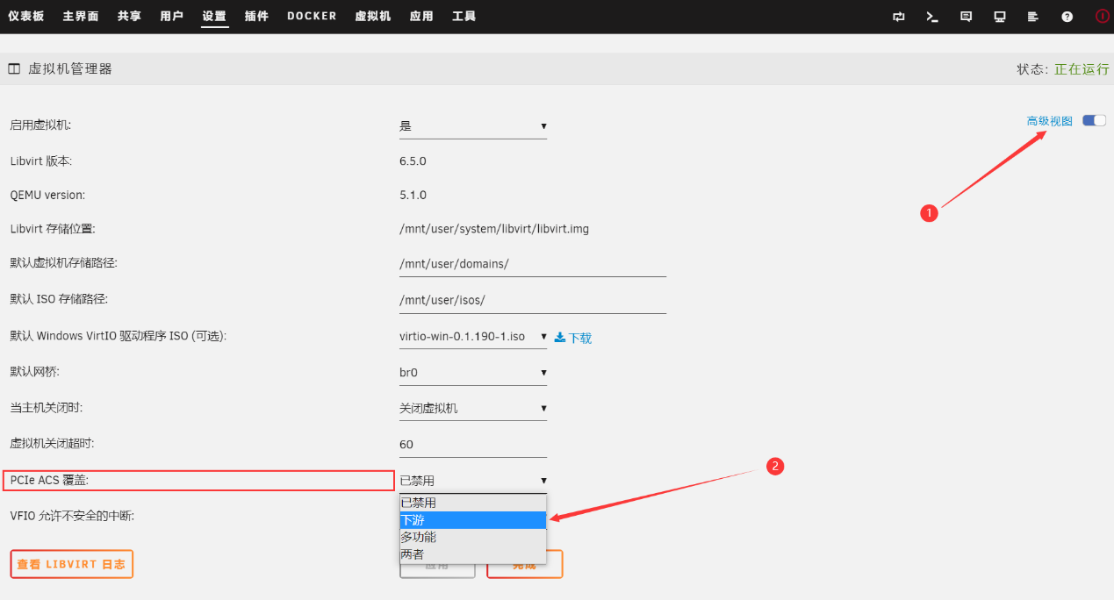The image size is (1114, 600).
Task: Expand the 默认网桥 br0 dropdown
Action: 472,373
